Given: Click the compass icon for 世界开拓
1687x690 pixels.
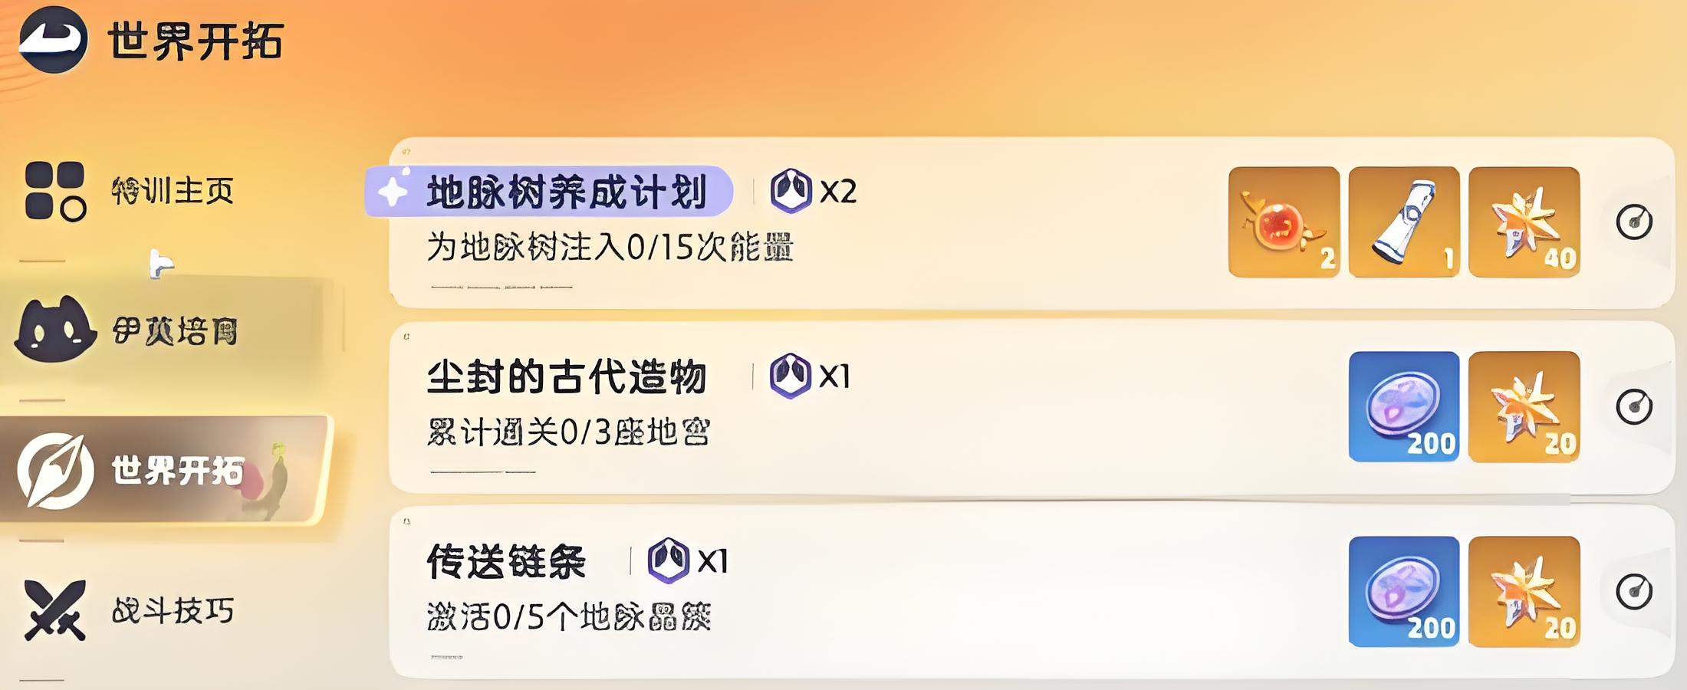Looking at the screenshot, I should (55, 471).
